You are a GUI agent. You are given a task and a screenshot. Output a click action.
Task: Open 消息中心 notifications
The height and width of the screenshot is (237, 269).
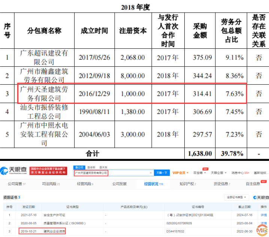[x=241, y=173]
